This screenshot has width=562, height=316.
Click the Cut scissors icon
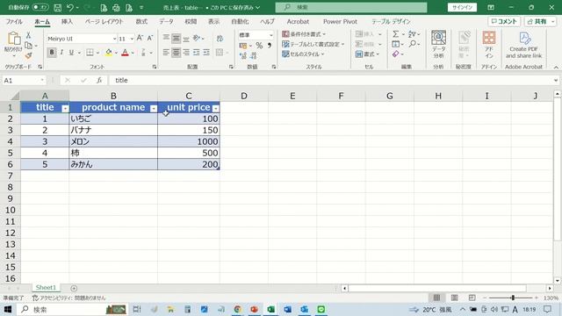pyautogui.click(x=28, y=35)
